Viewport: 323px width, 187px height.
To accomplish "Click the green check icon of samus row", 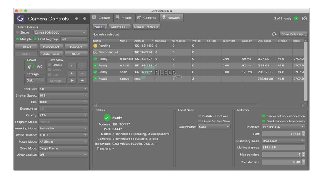I will tap(95, 79).
